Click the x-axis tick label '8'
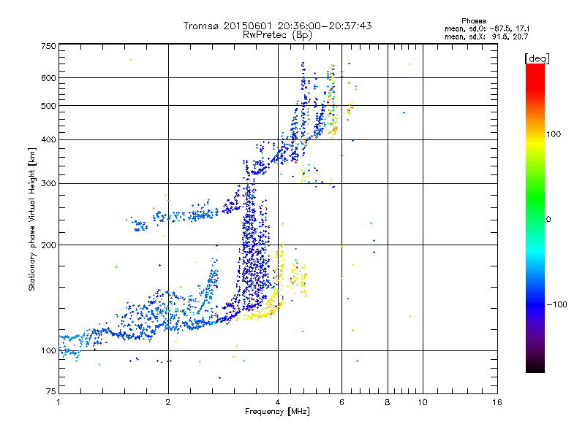 coord(388,402)
